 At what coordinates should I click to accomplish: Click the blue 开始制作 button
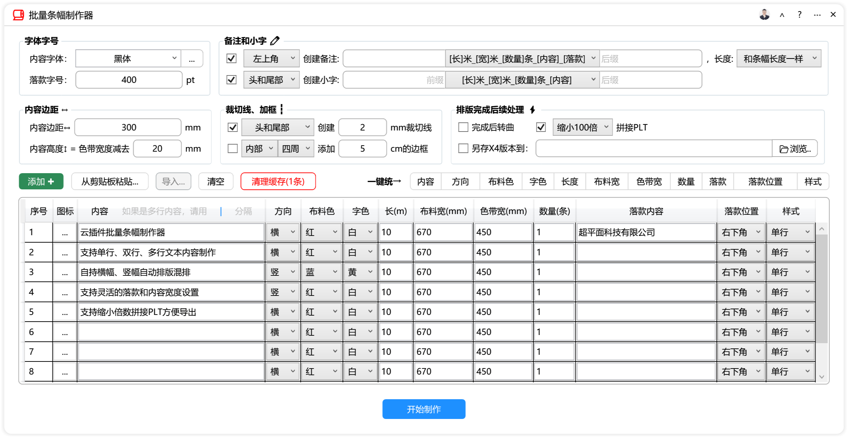coord(424,409)
